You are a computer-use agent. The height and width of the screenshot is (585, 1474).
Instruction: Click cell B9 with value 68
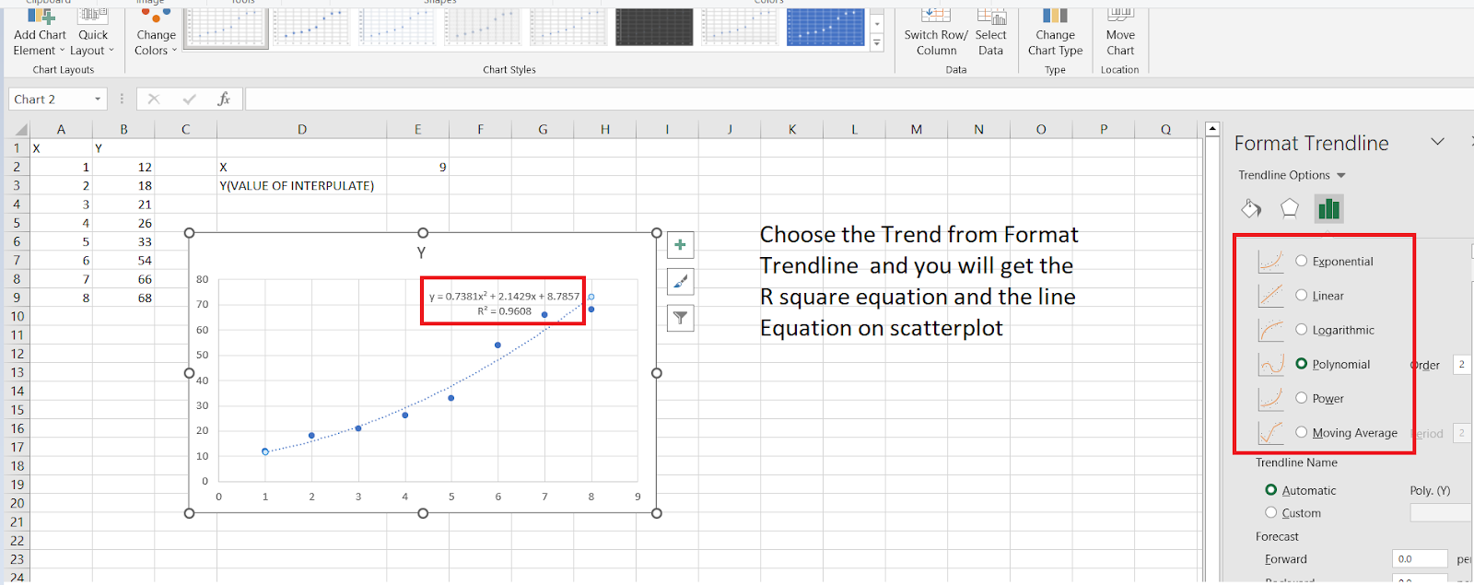[123, 298]
